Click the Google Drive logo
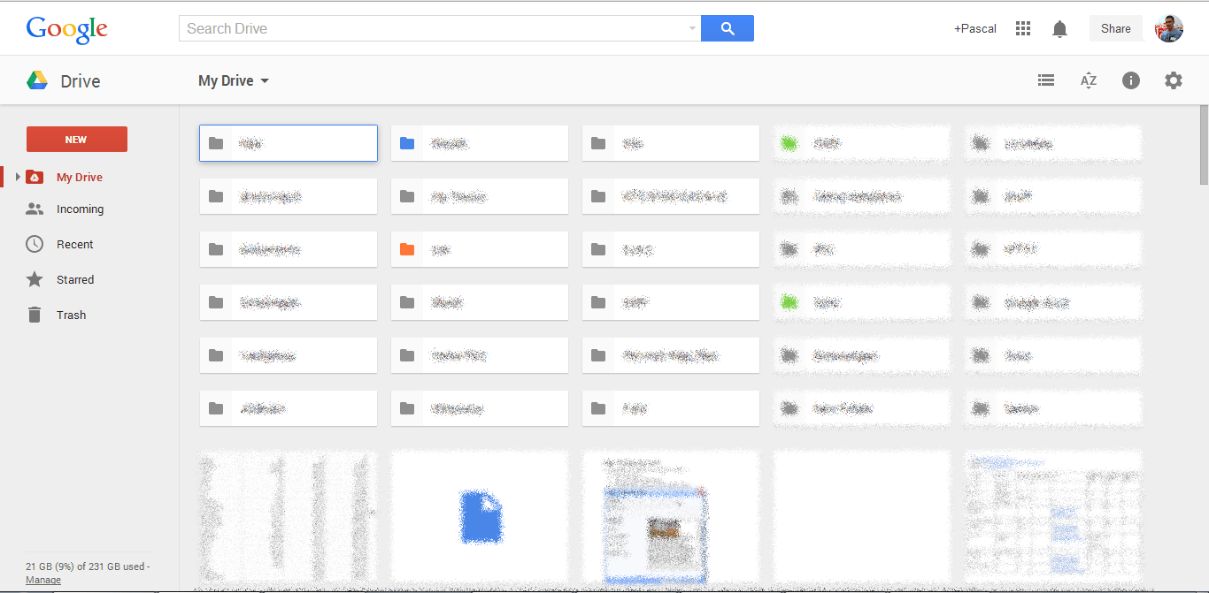The width and height of the screenshot is (1209, 593). [x=37, y=80]
